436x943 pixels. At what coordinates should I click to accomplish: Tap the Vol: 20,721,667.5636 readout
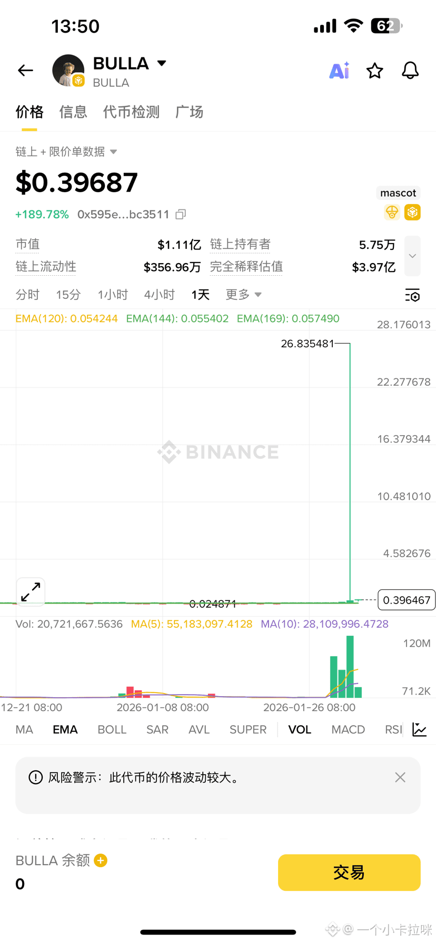tap(69, 624)
